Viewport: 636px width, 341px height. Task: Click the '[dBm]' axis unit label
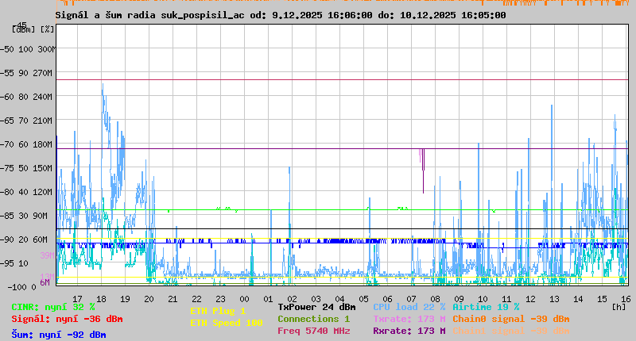(x=24, y=29)
